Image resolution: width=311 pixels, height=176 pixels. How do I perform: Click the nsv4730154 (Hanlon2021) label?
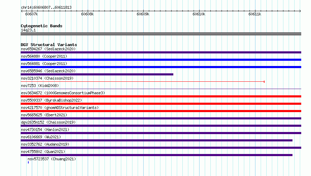(45, 130)
